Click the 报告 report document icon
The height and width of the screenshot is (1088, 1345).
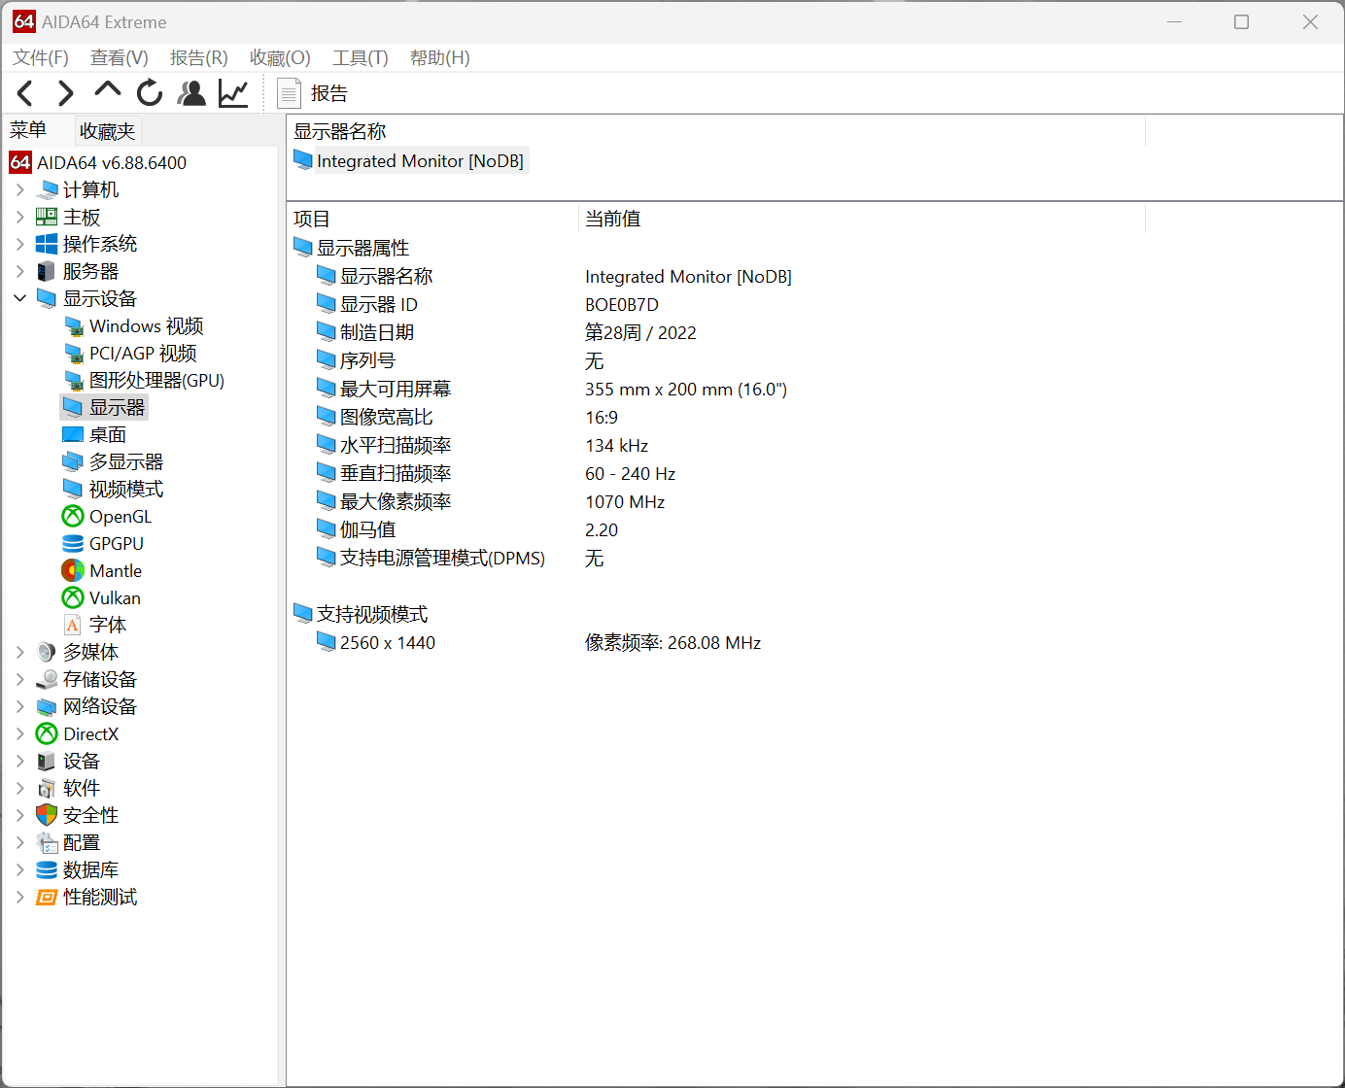click(289, 93)
